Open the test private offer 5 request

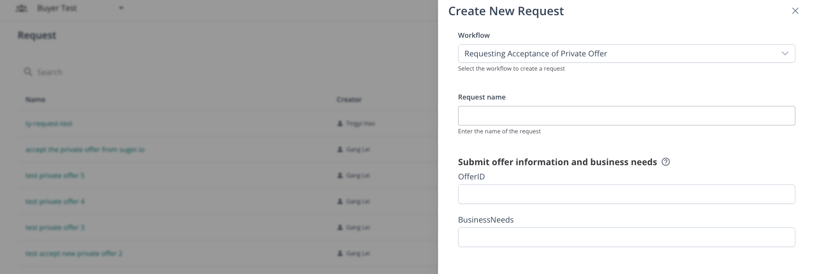(x=55, y=175)
